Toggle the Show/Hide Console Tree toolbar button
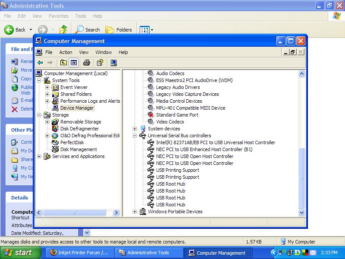The image size is (345, 259). [x=73, y=63]
